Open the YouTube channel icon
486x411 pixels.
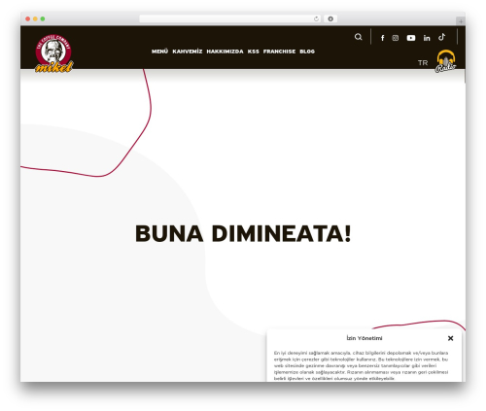[x=411, y=38]
